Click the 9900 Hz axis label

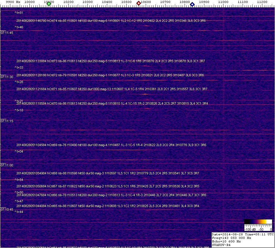point(13,2)
